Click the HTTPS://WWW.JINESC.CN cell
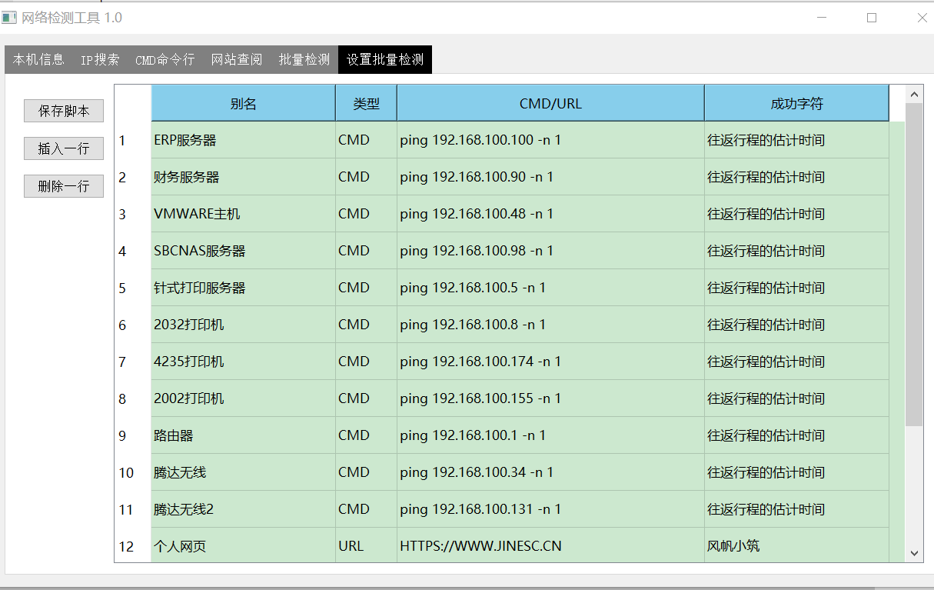The width and height of the screenshot is (934, 590). 550,546
